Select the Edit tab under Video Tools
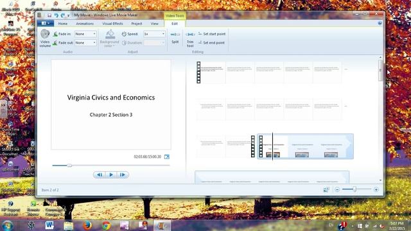The width and height of the screenshot is (411, 231). pyautogui.click(x=175, y=24)
